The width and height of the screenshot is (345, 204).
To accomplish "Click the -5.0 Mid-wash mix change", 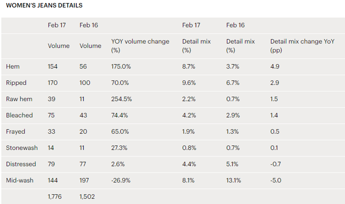I will click(x=276, y=180).
